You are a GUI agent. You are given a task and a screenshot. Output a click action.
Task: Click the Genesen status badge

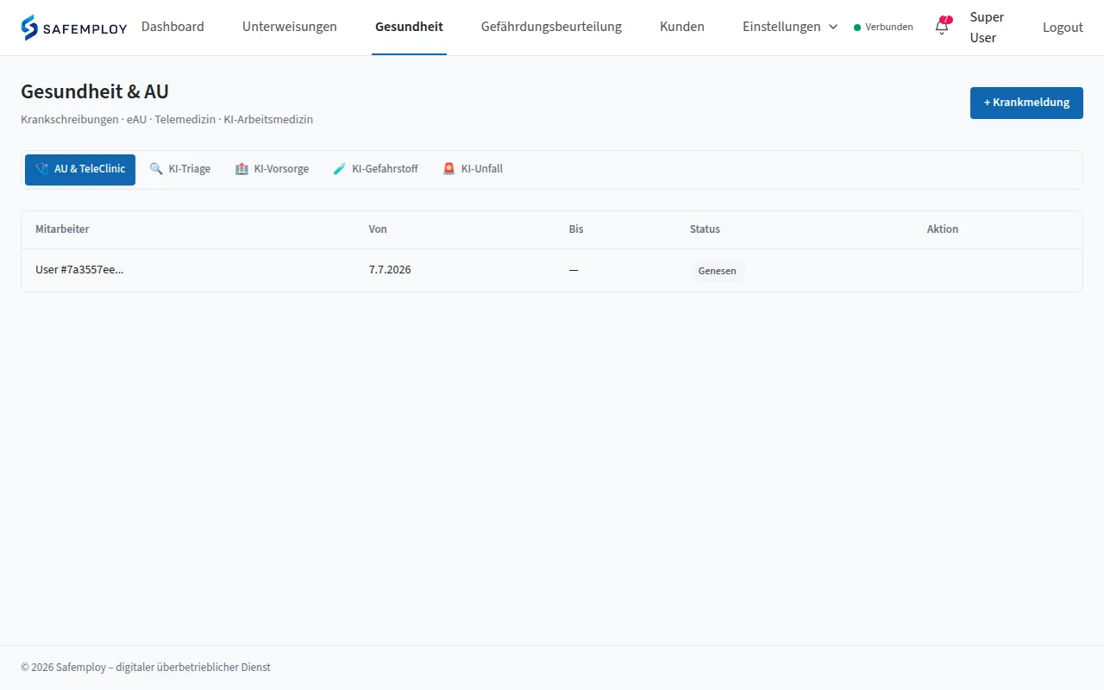coord(717,271)
